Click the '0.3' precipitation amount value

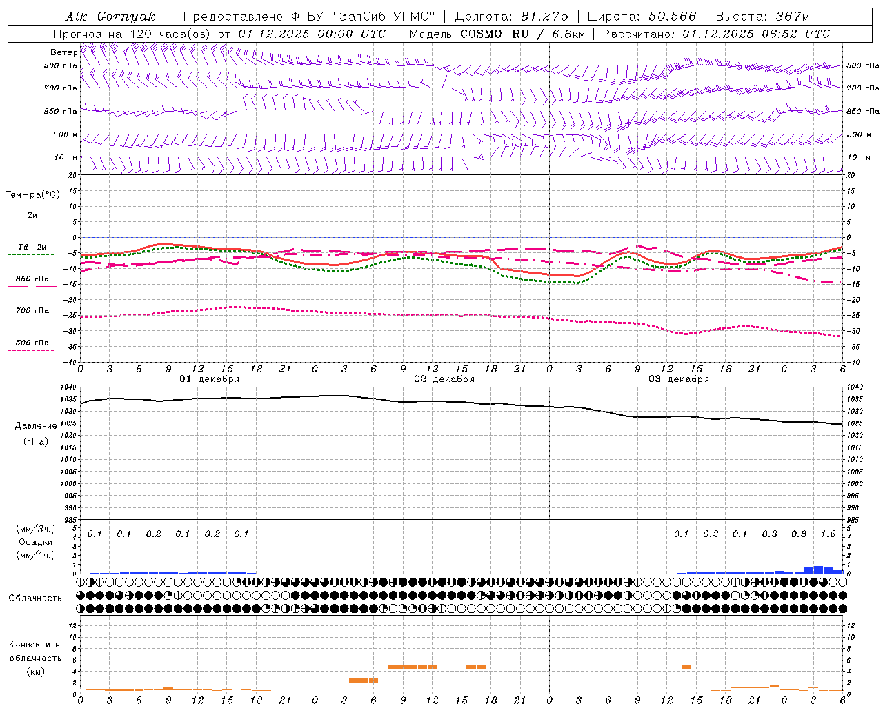point(769,534)
